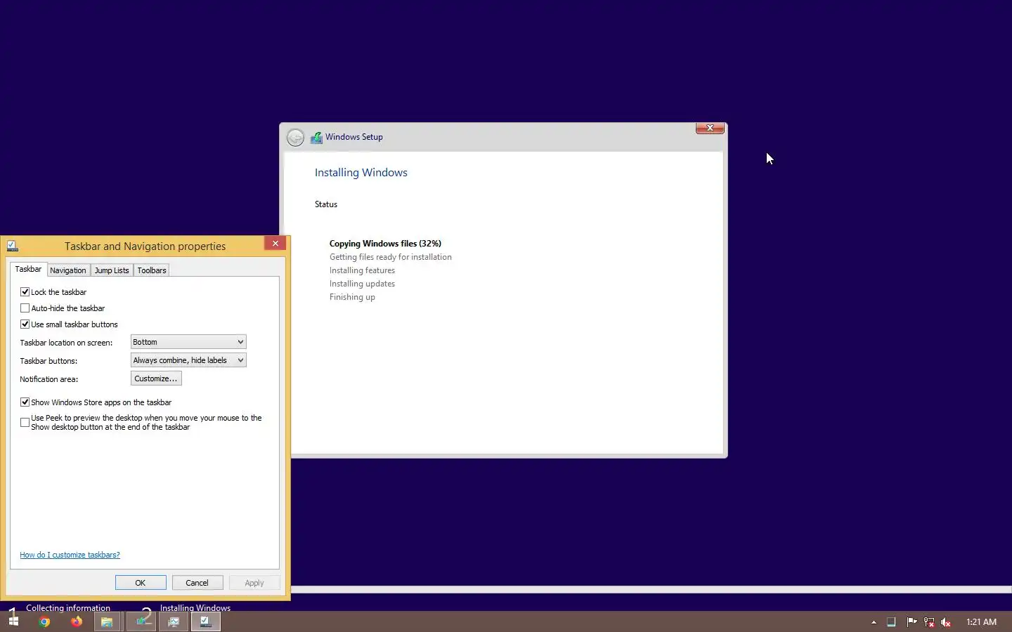Image resolution: width=1012 pixels, height=632 pixels.
Task: Launch Google Chrome from the taskbar
Action: click(x=44, y=621)
